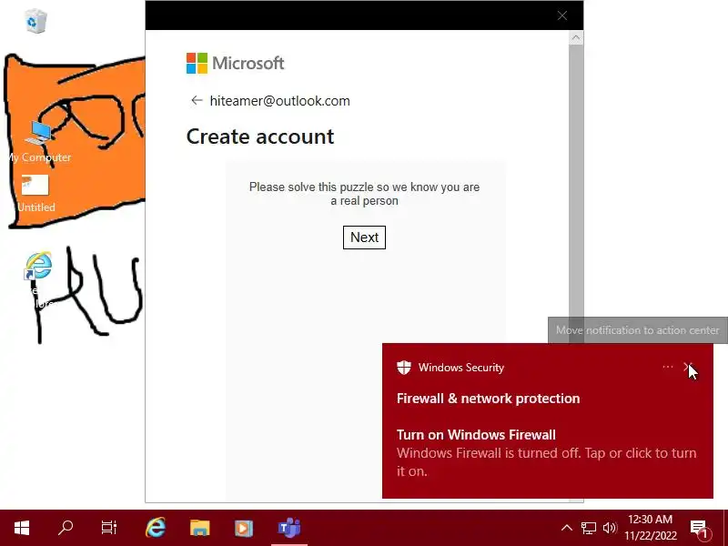Open the Windows Start menu
Image resolution: width=728 pixels, height=546 pixels.
pyautogui.click(x=21, y=528)
